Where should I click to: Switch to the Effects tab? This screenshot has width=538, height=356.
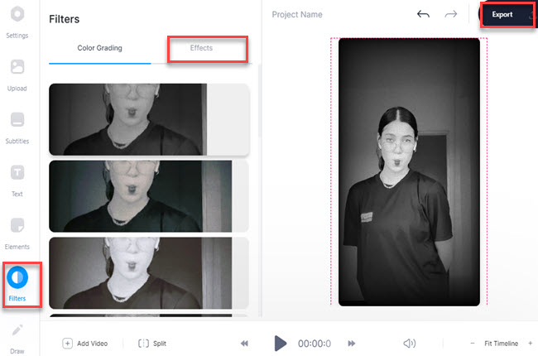201,48
